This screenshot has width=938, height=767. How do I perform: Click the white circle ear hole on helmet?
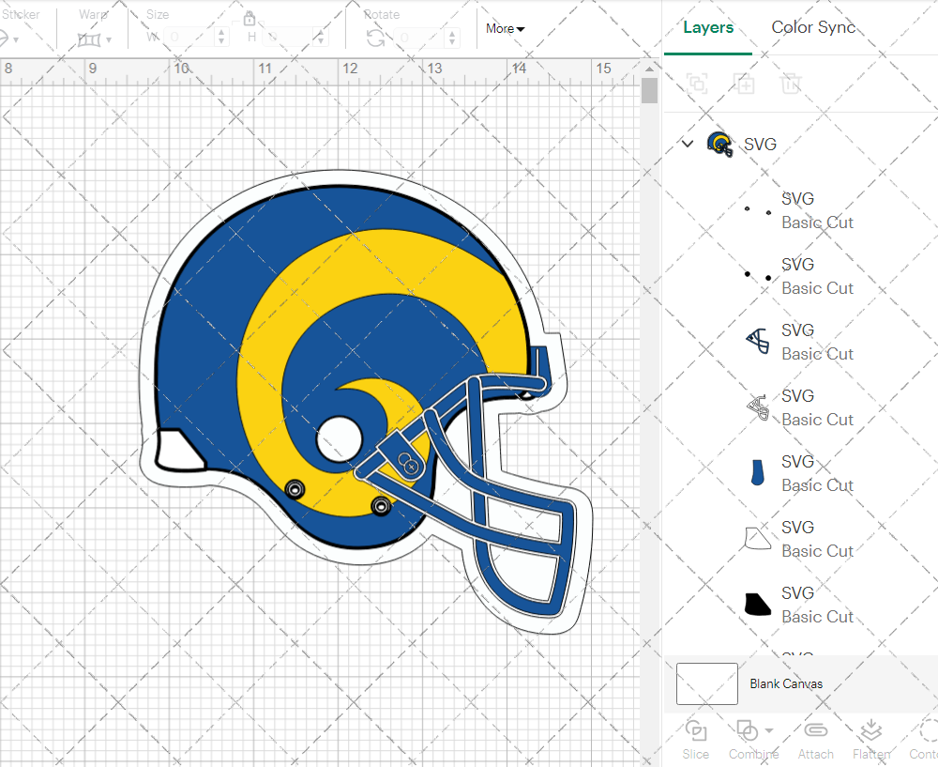click(340, 438)
